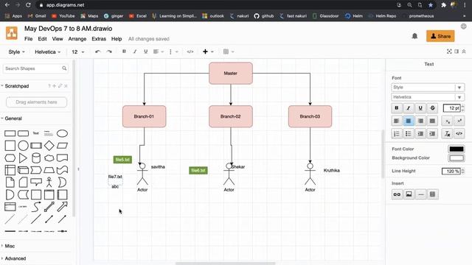Open the notifications bell
The width and height of the screenshot is (472, 265).
414,36
